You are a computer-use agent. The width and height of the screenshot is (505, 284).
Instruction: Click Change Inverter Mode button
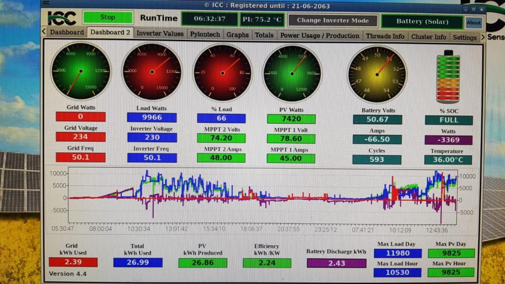coord(333,20)
